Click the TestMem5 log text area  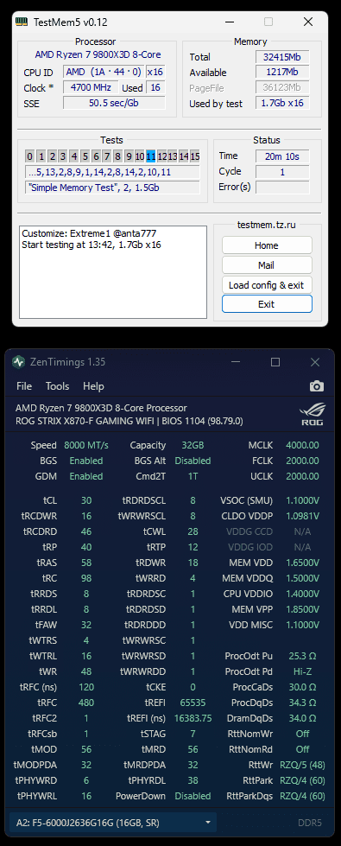[x=113, y=272]
